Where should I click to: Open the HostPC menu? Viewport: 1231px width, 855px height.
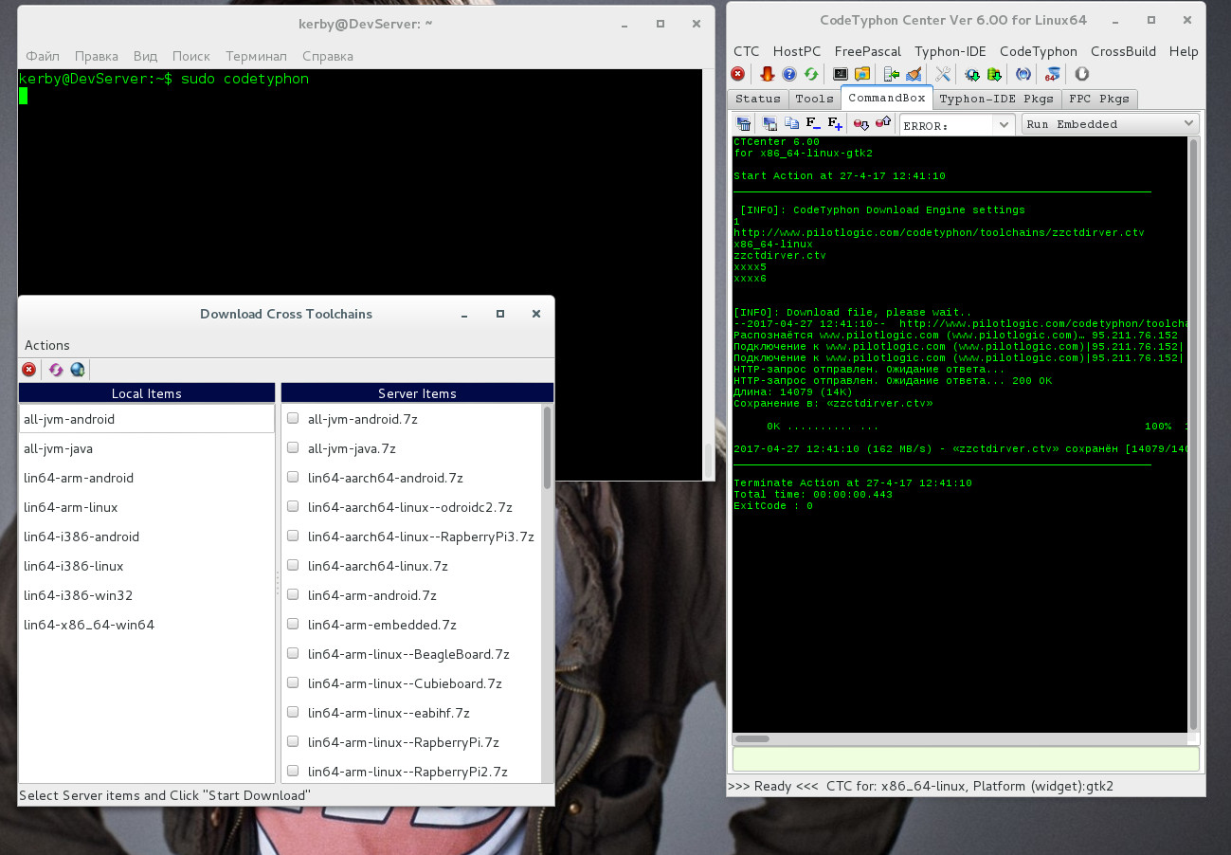tap(797, 51)
